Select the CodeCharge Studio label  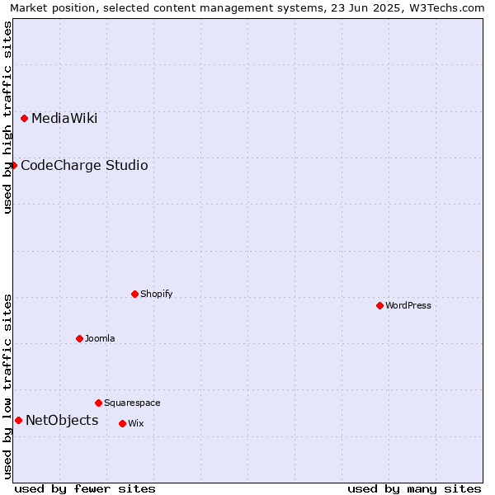point(84,166)
